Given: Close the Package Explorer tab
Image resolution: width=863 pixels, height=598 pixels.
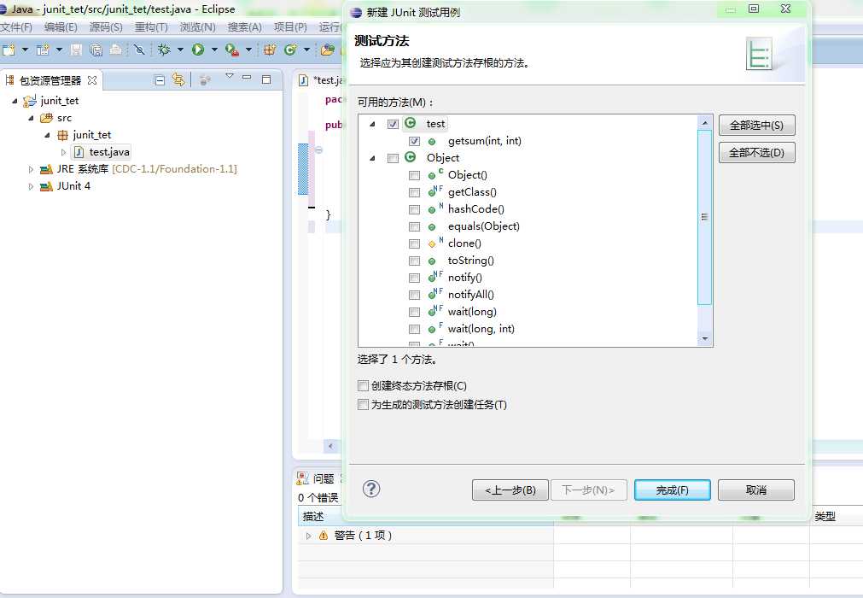Looking at the screenshot, I should [x=92, y=80].
